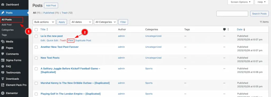Viewport: 271px width, 97px height.
Task: Click Sports category of Marshal Kenny post
Action: coord(149,83)
